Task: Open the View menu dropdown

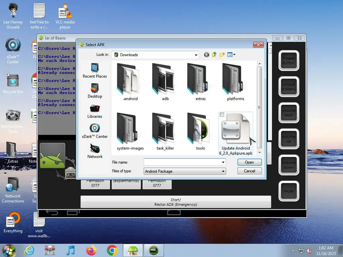Action: [231, 55]
